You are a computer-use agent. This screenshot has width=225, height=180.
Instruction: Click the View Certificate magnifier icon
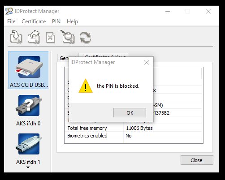pos(68,37)
